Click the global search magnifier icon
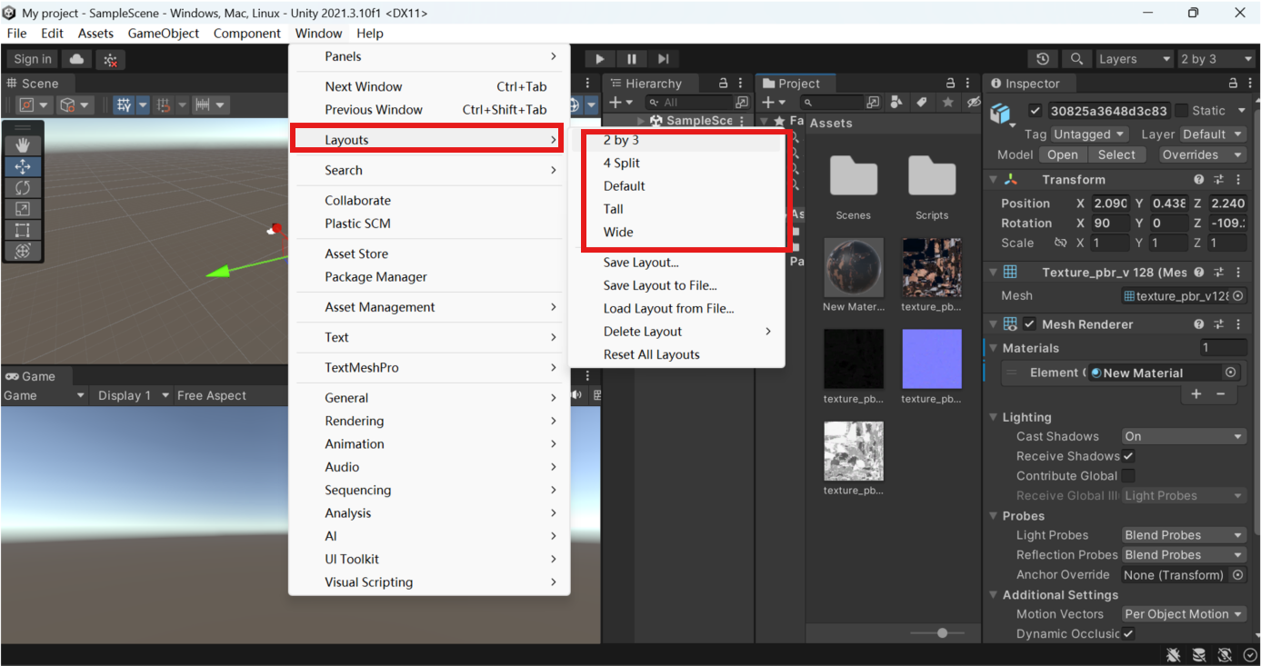 pyautogui.click(x=1076, y=59)
